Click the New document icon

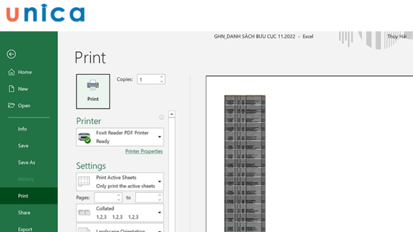[x=11, y=89]
